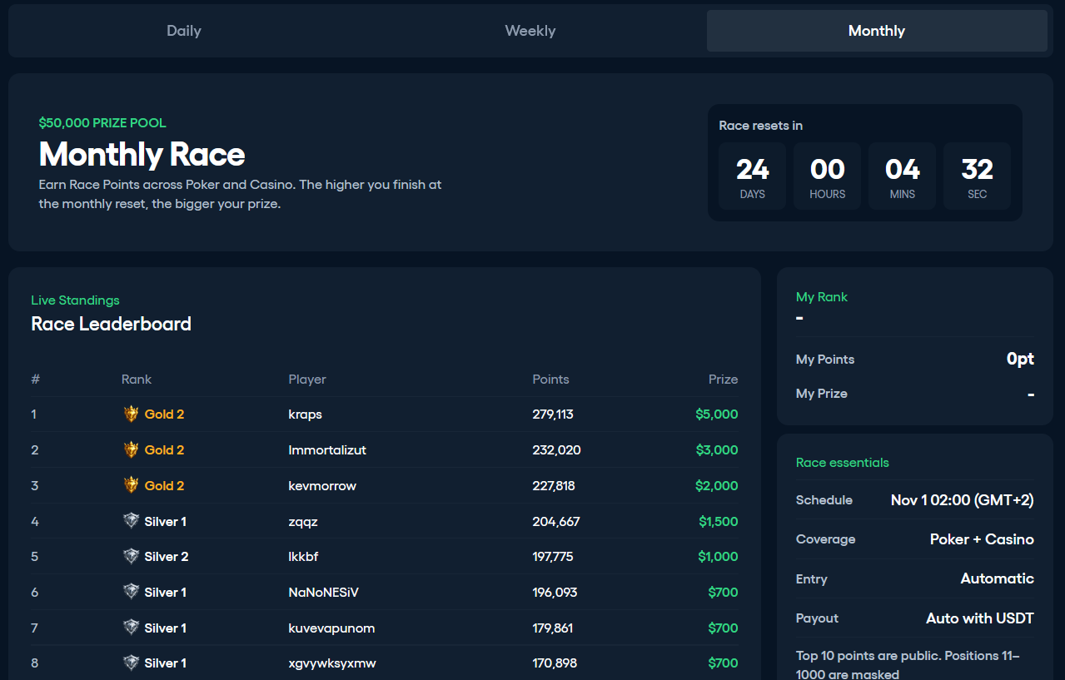1065x680 pixels.
Task: Click the points value "232,020"
Action: pos(557,450)
